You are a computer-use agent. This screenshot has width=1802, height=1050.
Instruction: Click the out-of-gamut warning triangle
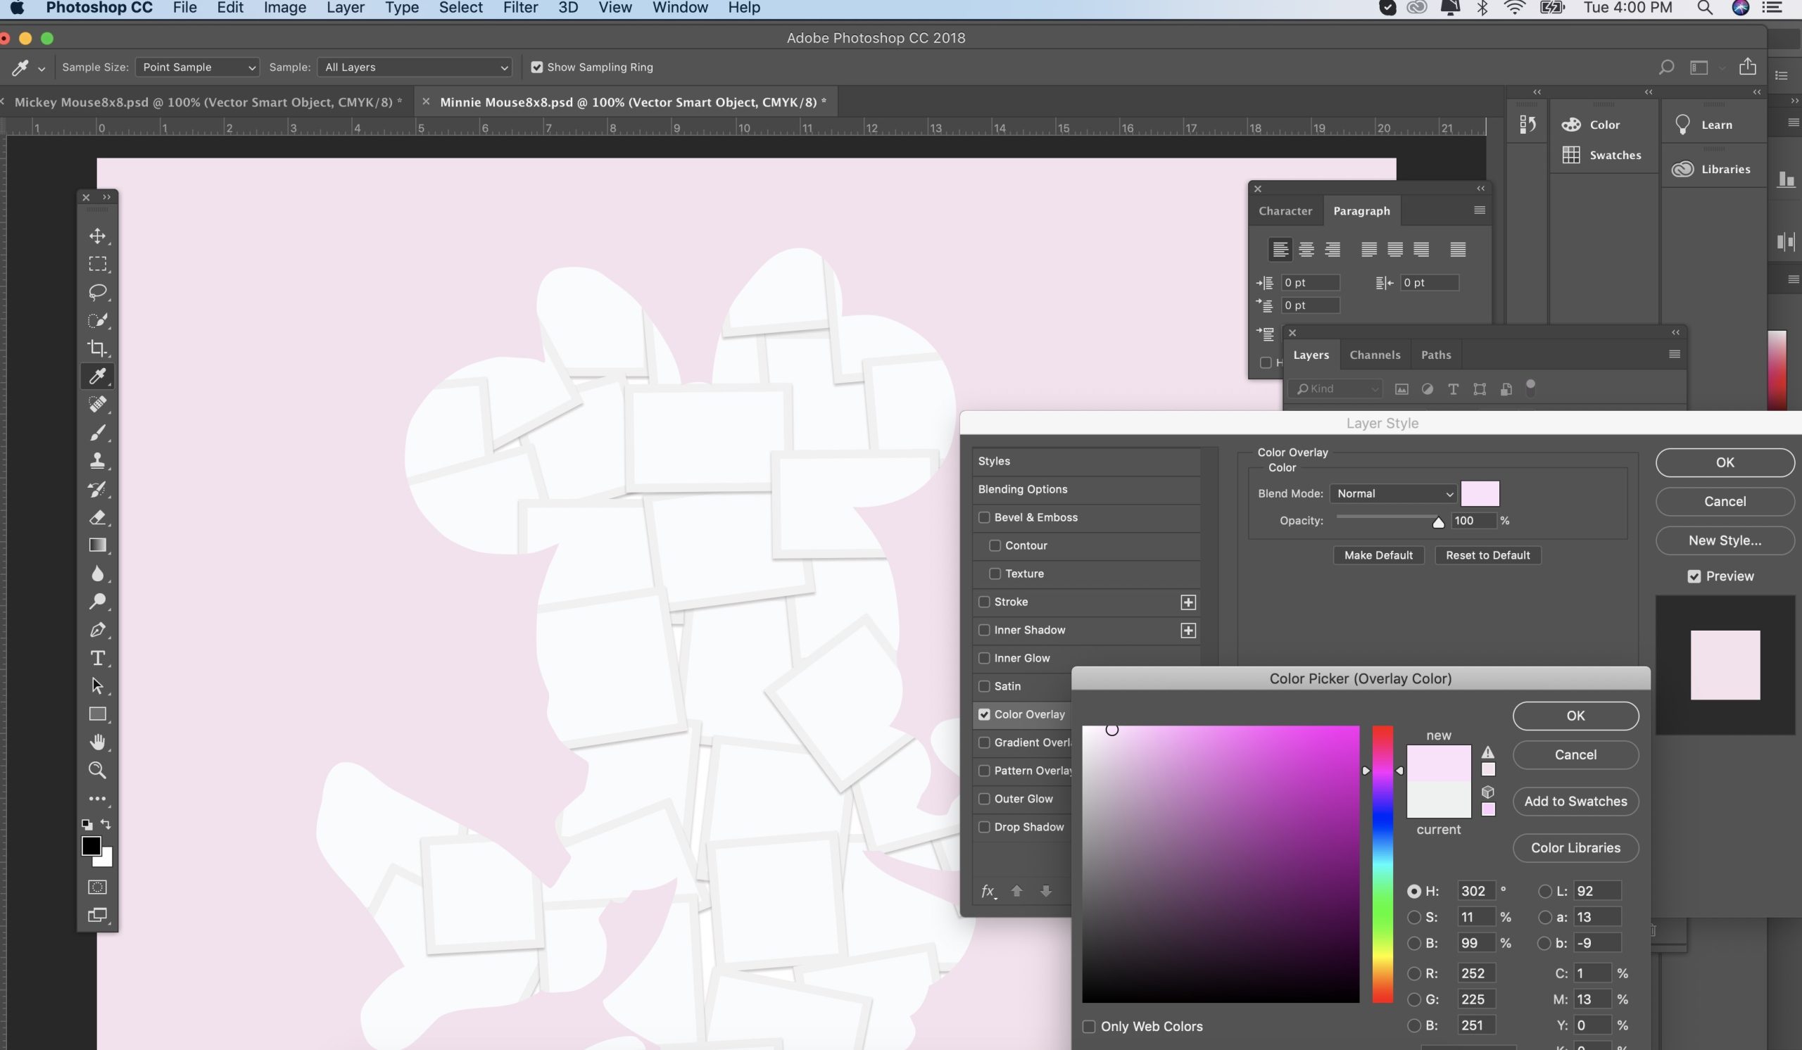(1487, 752)
